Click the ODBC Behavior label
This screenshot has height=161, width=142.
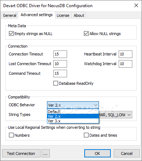coord(22,105)
